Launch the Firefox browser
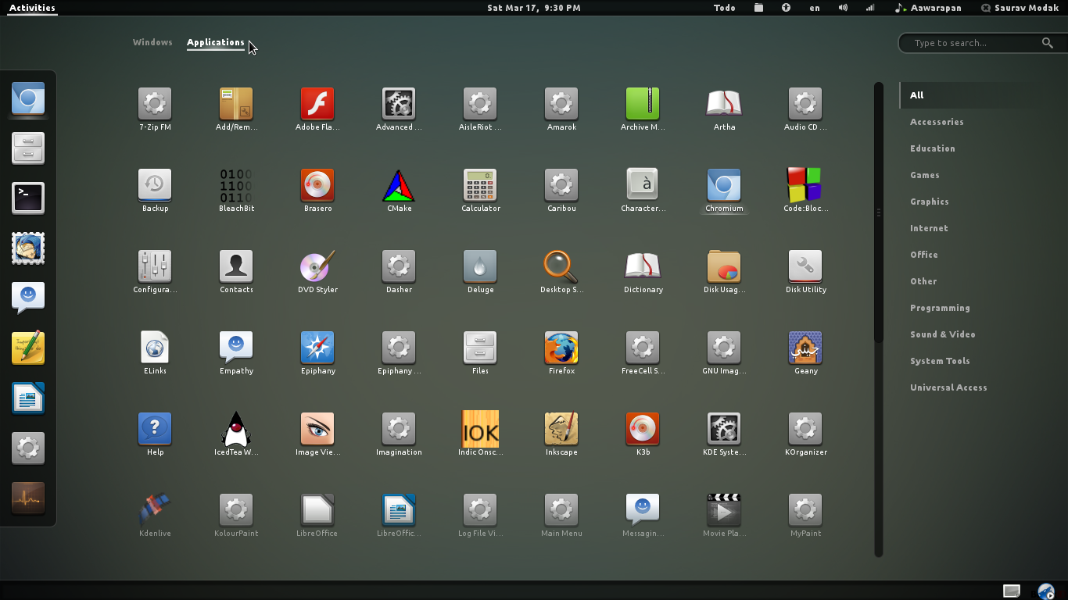This screenshot has width=1068, height=600. click(x=561, y=347)
